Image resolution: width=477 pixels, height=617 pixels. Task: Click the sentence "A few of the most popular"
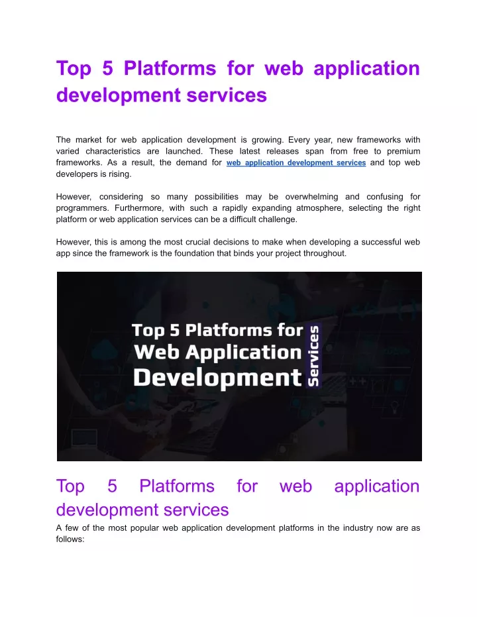(x=238, y=533)
